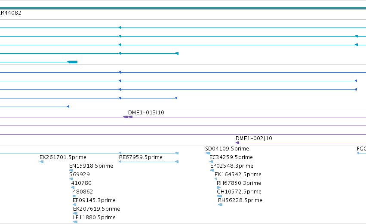Select the EP02548.3prime label

tap(231, 166)
